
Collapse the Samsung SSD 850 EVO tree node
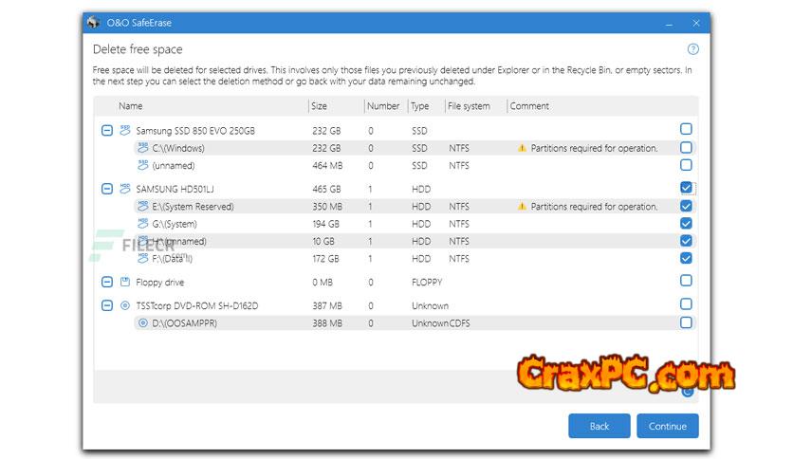click(107, 130)
